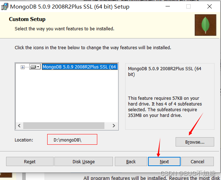Open the Disk Usage dialog

84,161
